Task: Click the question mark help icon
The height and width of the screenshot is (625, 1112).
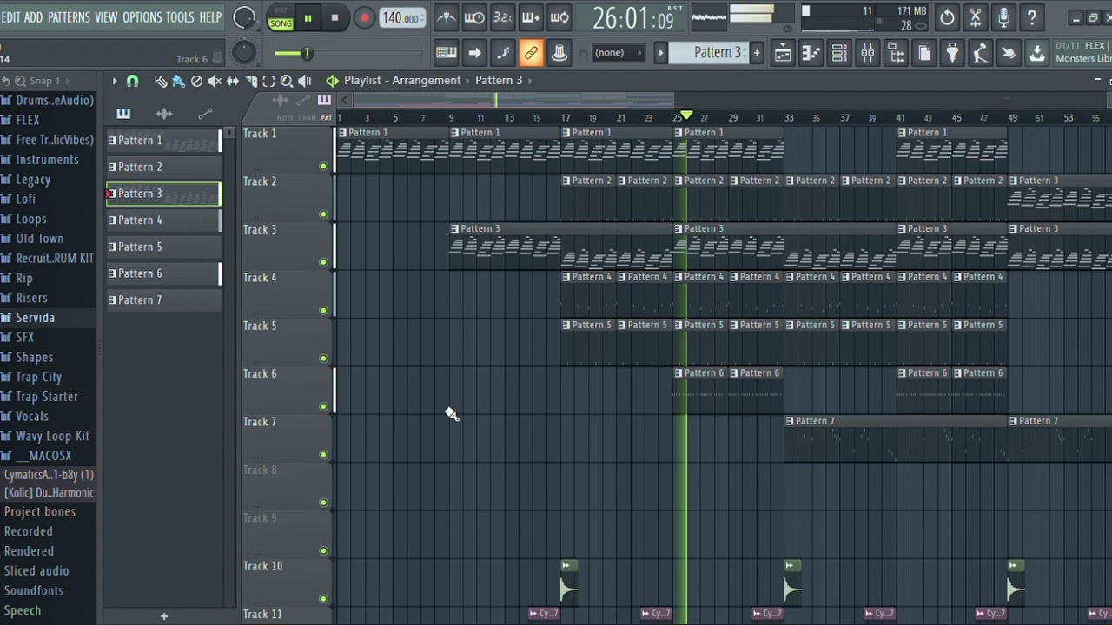Action: 1032,17
